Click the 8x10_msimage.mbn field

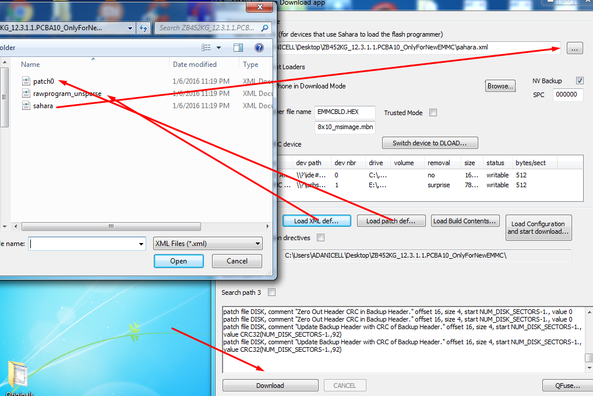pyautogui.click(x=345, y=127)
